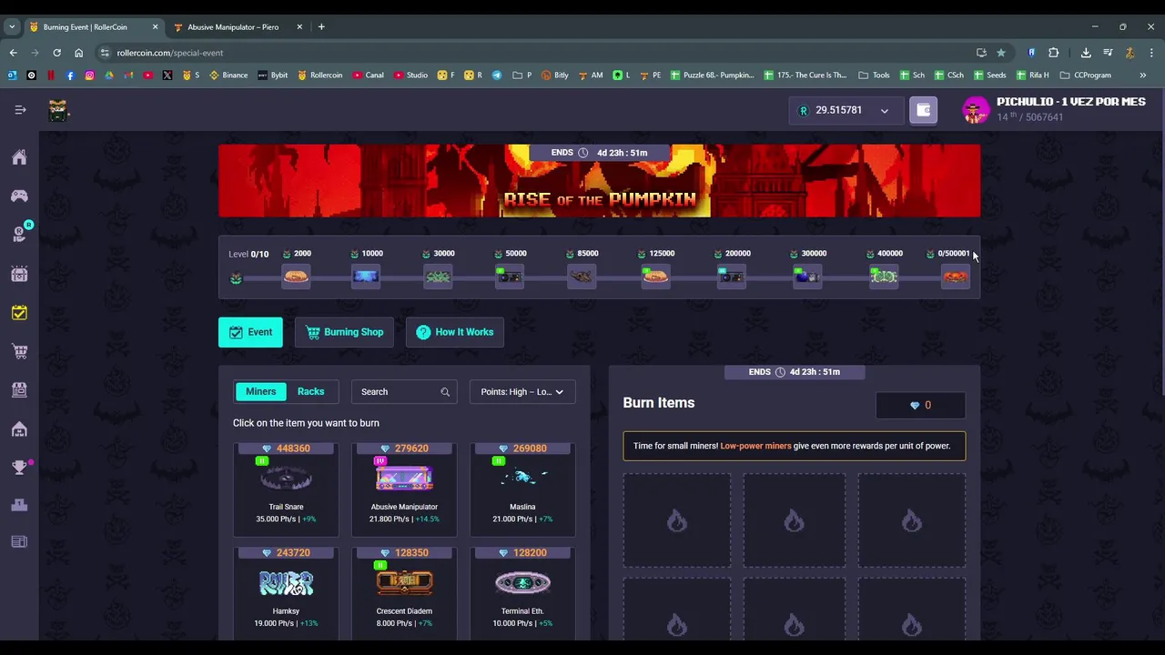Click the Low-power miners highlighted text

755,446
